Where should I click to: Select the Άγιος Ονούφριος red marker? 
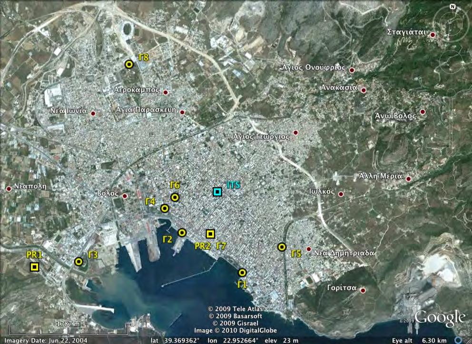pyautogui.click(x=352, y=70)
